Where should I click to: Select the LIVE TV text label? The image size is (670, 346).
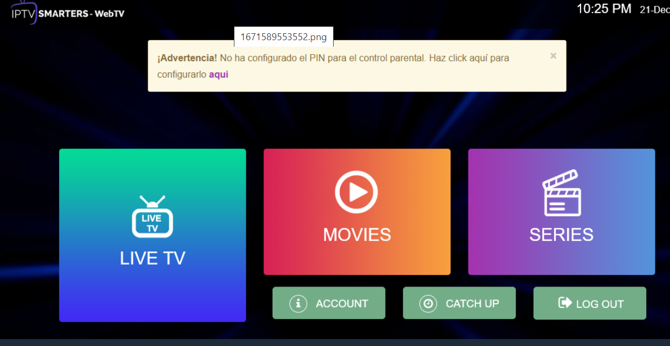coord(152,258)
